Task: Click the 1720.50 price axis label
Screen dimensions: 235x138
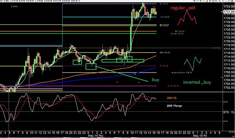Action: point(229,41)
